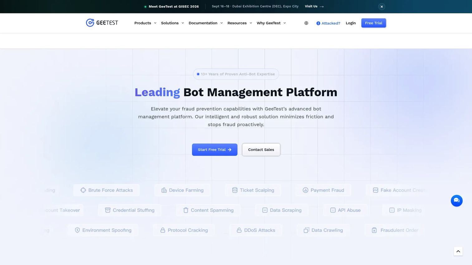The width and height of the screenshot is (472, 265).
Task: Click the scroll-to-top arrow button
Action: 458,251
